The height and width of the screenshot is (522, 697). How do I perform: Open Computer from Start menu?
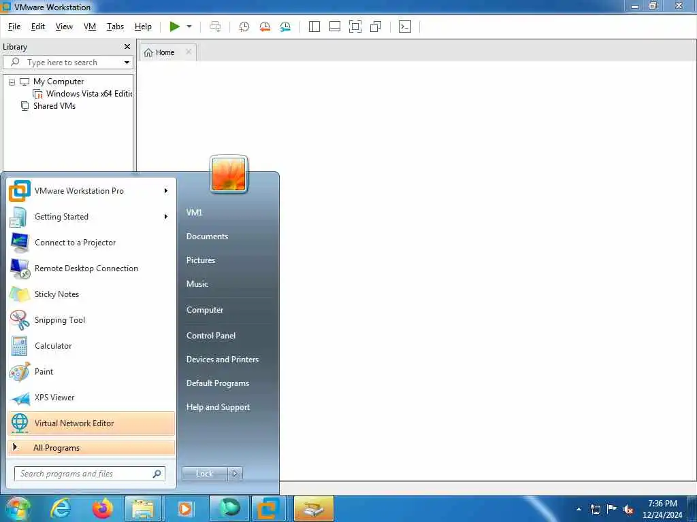(204, 310)
